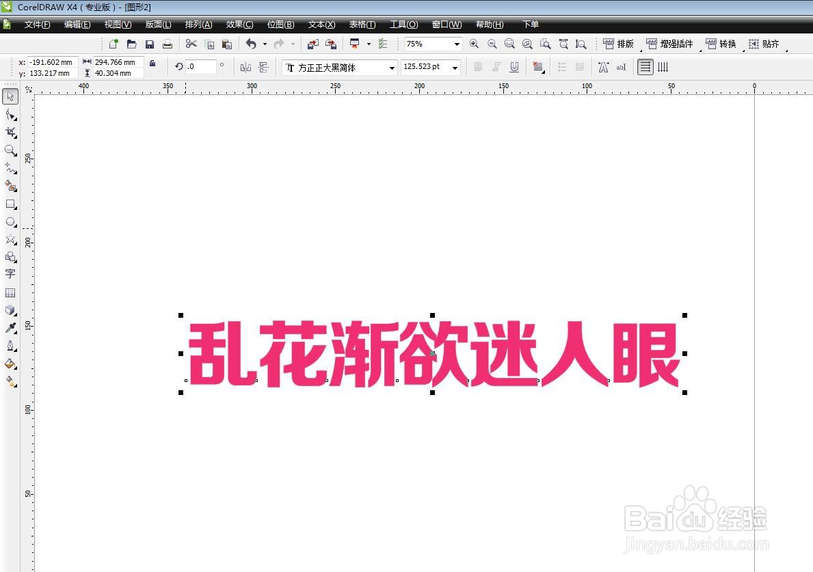Open the 文件(F) menu
Viewport: 813px width, 572px height.
(x=38, y=25)
